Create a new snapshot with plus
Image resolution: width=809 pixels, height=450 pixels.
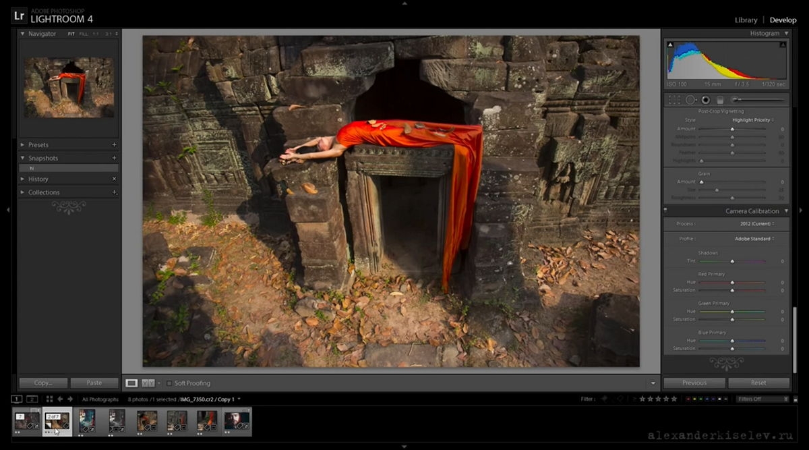click(114, 158)
